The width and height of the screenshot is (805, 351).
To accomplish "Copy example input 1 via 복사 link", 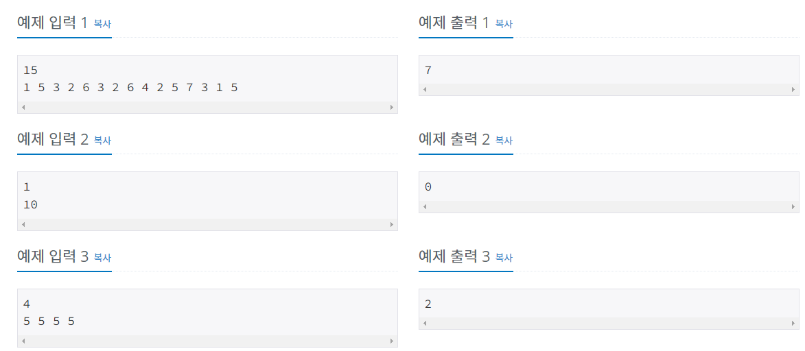I will (103, 23).
